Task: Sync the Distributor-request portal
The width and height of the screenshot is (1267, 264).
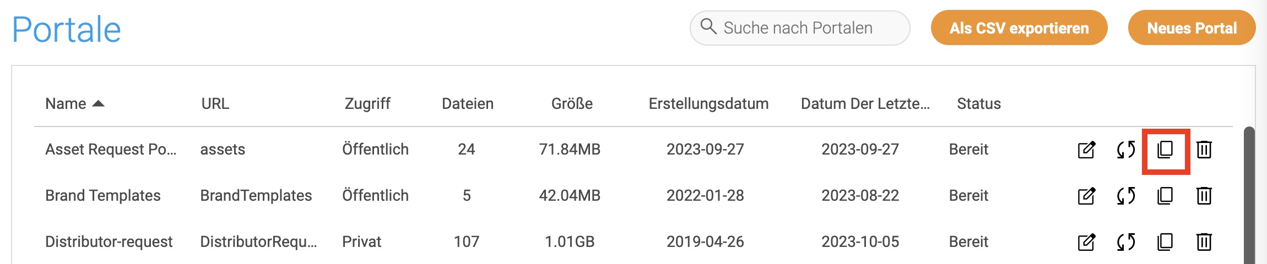Action: 1126,242
